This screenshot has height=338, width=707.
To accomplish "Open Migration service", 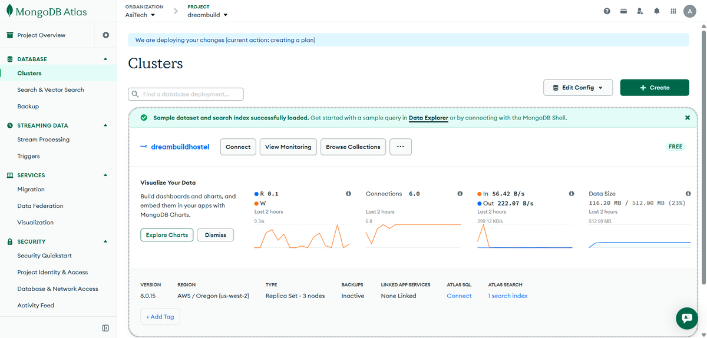I will tap(31, 190).
